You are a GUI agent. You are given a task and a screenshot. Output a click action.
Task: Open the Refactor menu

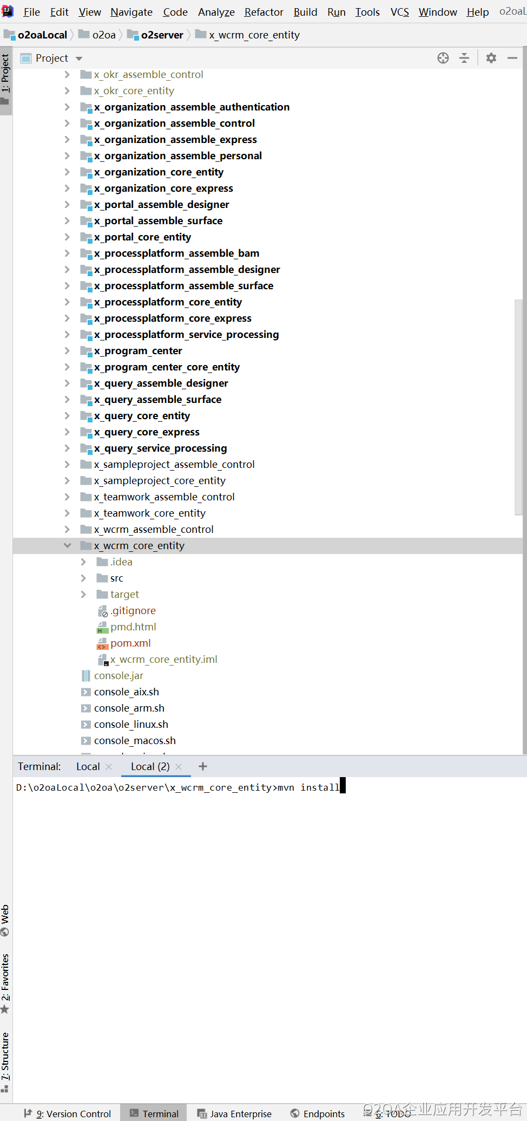click(263, 12)
